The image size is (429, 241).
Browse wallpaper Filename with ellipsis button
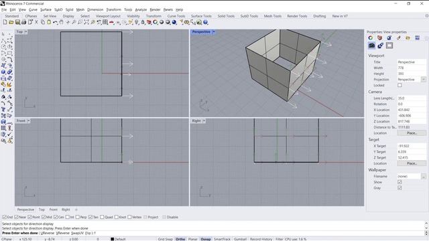tap(424, 176)
